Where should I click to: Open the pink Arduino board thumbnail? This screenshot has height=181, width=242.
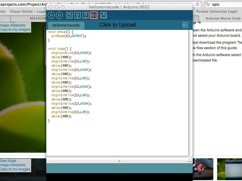pyautogui.click(x=203, y=169)
